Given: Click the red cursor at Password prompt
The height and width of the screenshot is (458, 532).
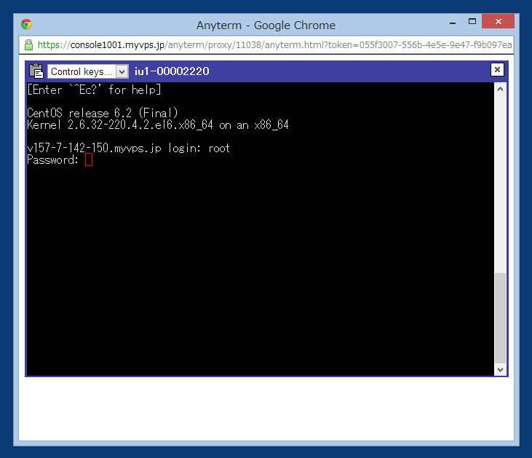Looking at the screenshot, I should coord(89,159).
